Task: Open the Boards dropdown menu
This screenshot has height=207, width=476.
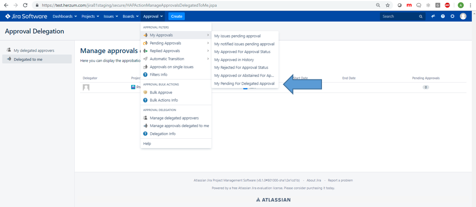Action: click(x=130, y=17)
